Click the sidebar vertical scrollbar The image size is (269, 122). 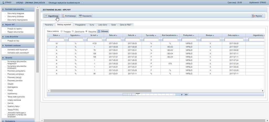coord(38,40)
